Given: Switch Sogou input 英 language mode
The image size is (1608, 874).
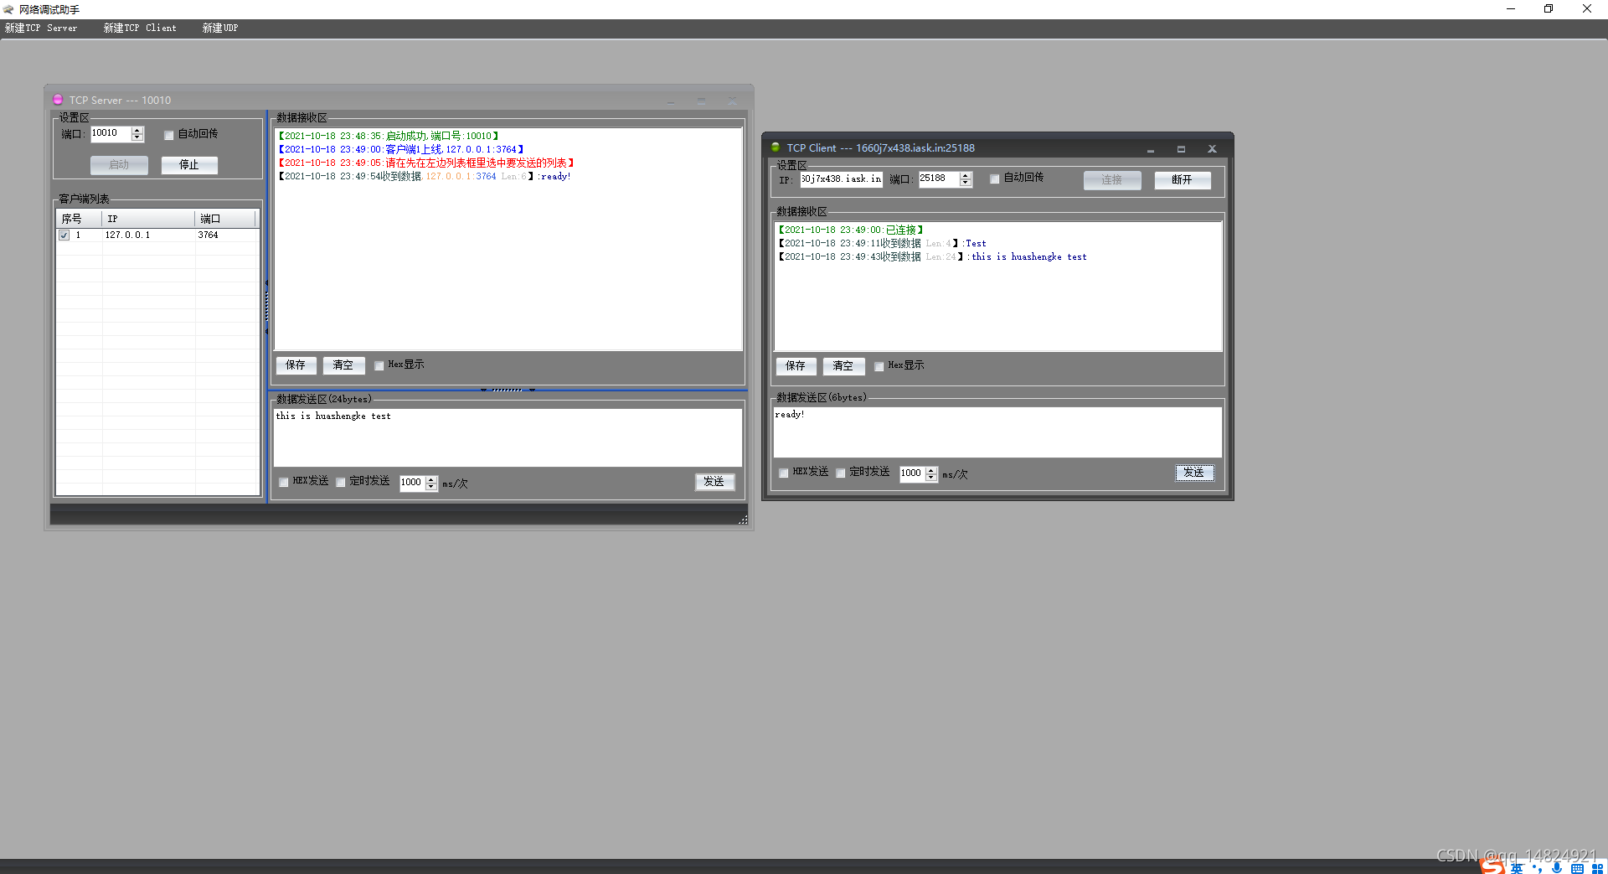Looking at the screenshot, I should tap(1517, 868).
